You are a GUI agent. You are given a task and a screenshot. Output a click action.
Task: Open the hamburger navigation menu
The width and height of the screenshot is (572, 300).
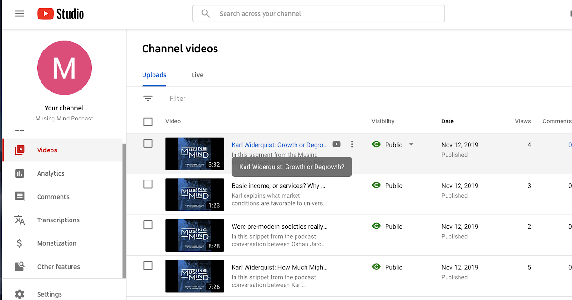pyautogui.click(x=20, y=14)
